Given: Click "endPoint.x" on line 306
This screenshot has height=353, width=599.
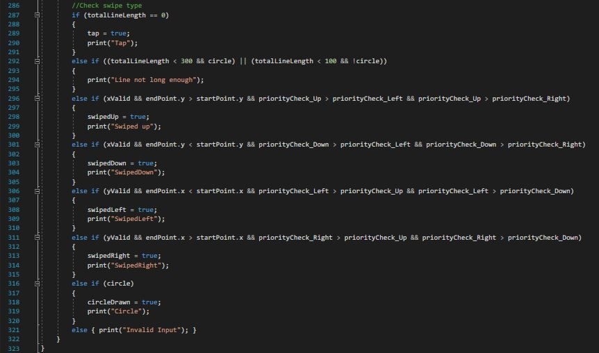Looking at the screenshot, I should 165,191.
